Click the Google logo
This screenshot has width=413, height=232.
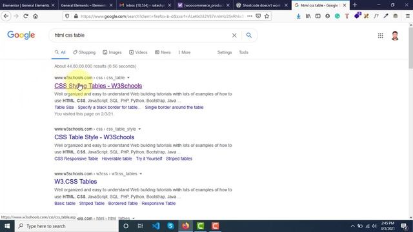[21, 35]
